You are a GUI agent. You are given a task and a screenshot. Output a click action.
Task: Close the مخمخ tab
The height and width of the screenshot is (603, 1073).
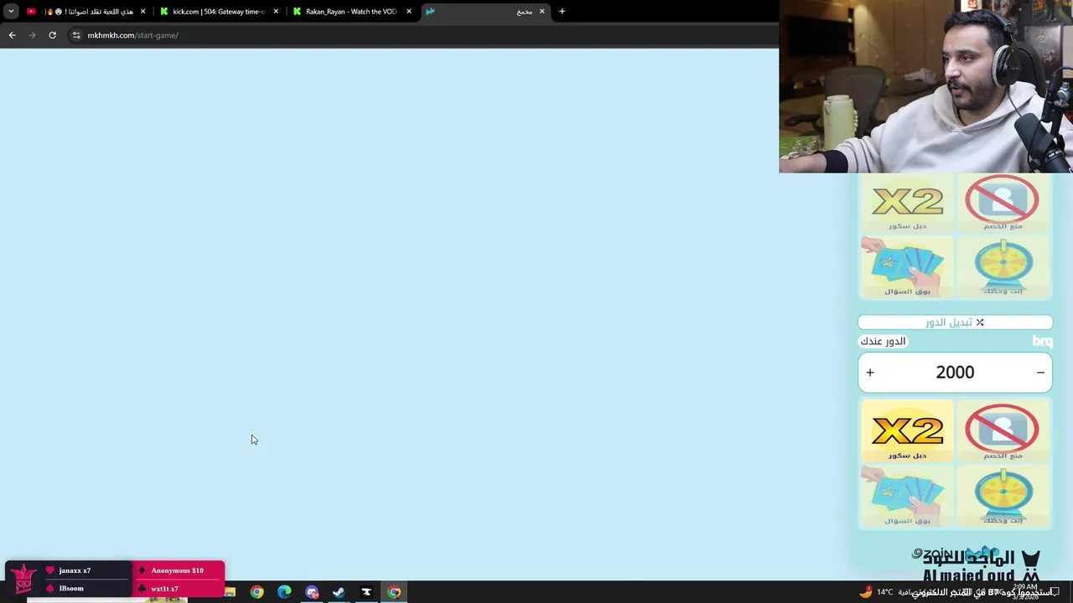(x=542, y=12)
